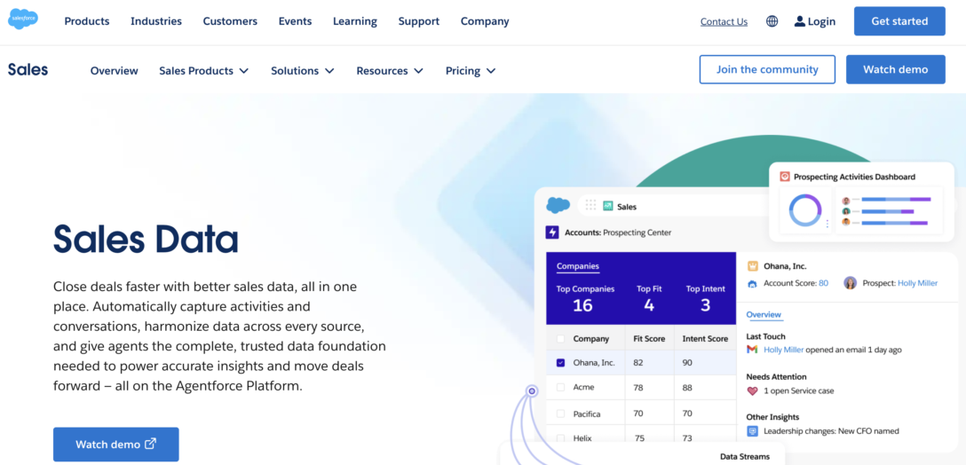Screen dimensions: 966x465
Task: Uncheck the Ohana, Inc. row checkbox
Action: coord(560,363)
